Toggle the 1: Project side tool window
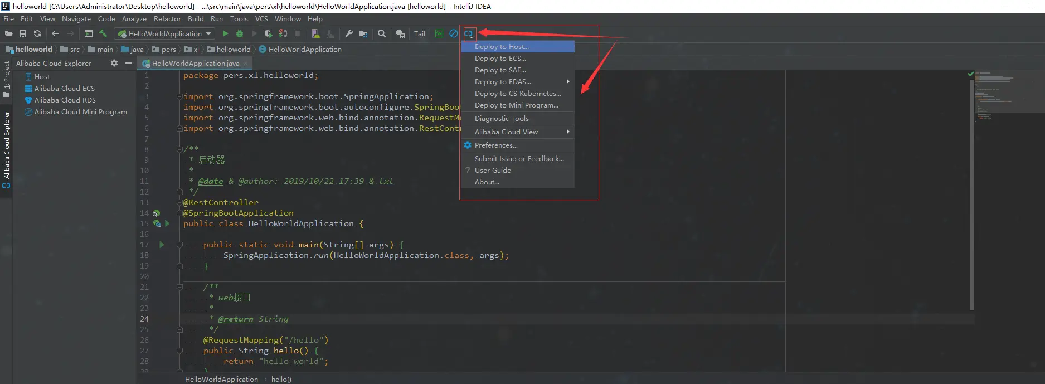Screen dimensions: 1045x384 6,79
